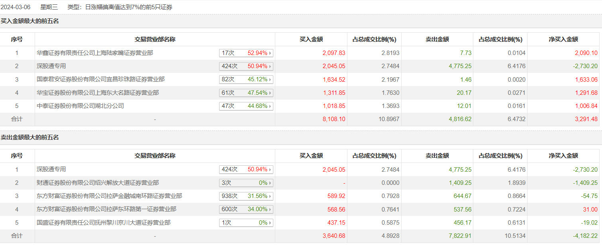Open 财通证券绍兴解放大道证券营业部 link
602x245 pixels.
(x=98, y=183)
